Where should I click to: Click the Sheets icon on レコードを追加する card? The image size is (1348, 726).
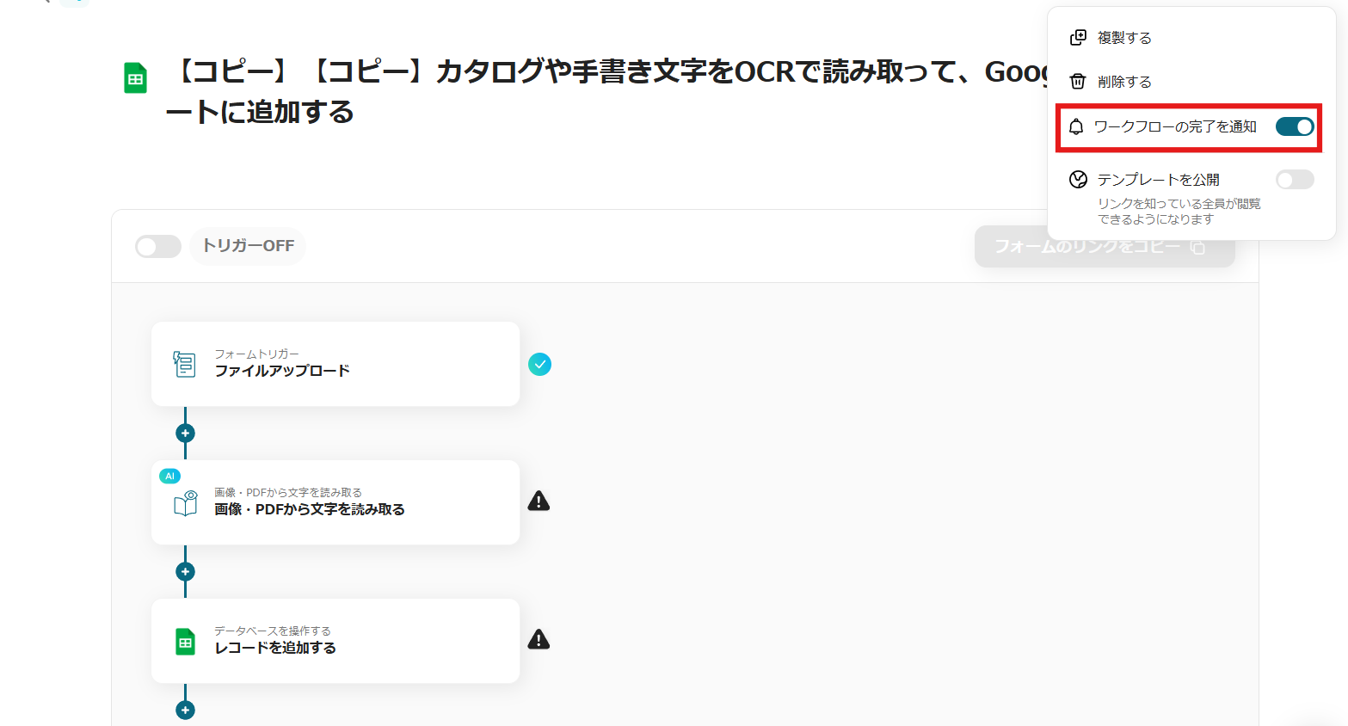185,642
